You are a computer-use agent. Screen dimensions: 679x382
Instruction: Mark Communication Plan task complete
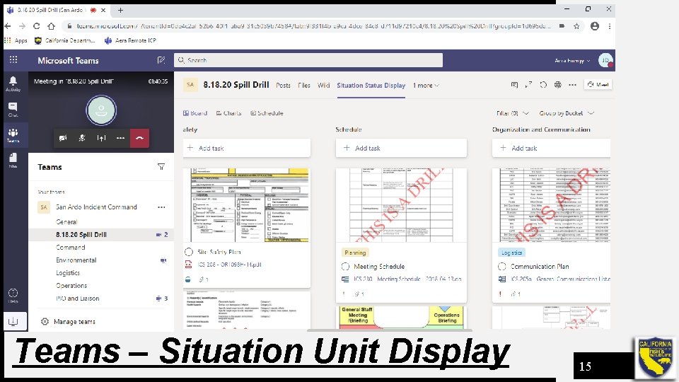click(x=502, y=267)
